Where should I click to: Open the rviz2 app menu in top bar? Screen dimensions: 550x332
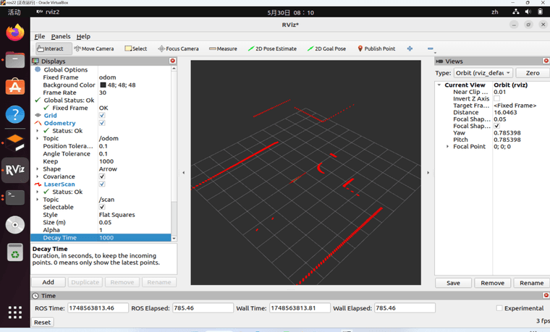48,12
